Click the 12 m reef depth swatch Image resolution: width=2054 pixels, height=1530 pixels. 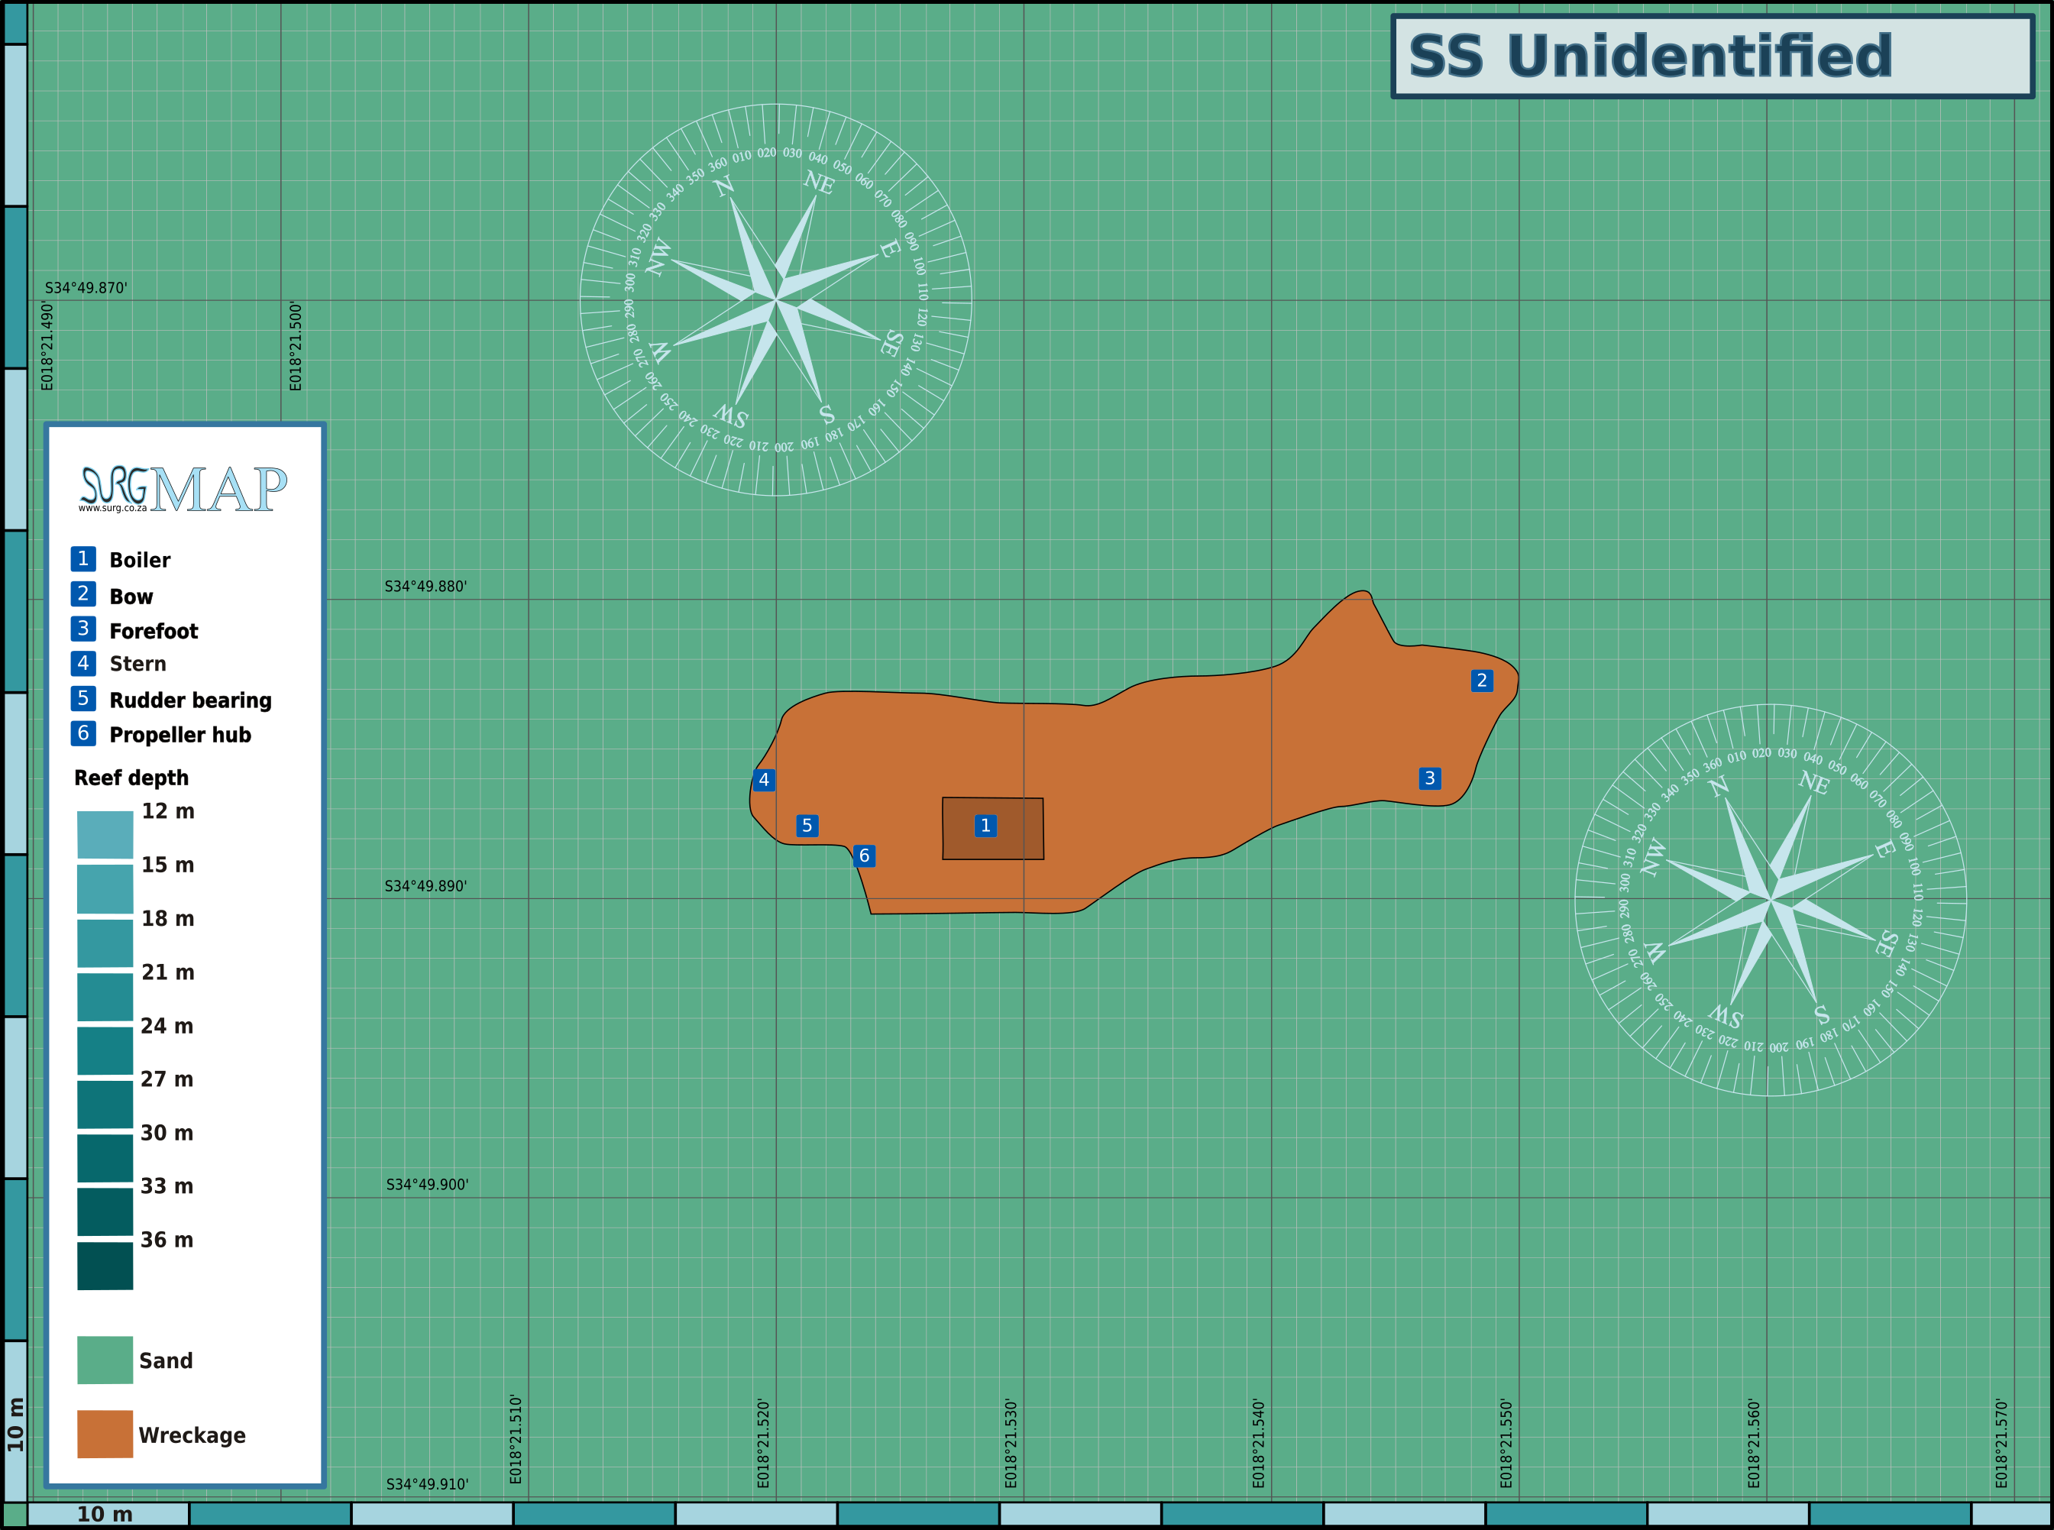105,836
